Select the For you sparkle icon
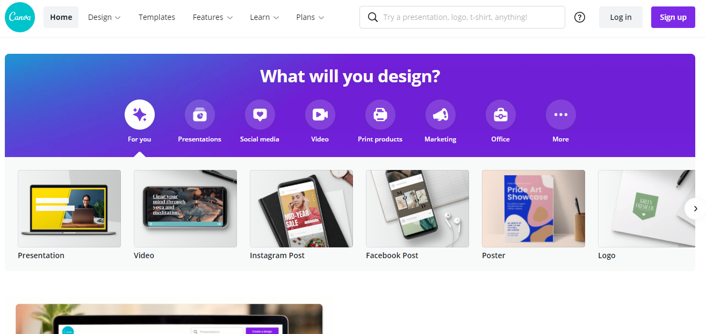 point(140,115)
